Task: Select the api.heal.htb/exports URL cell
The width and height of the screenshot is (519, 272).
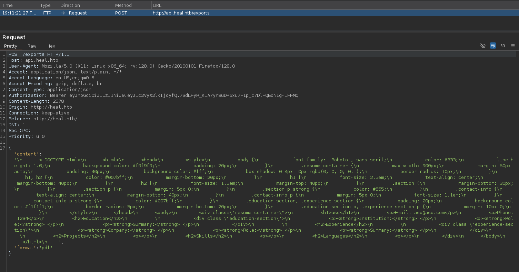Action: tap(181, 13)
